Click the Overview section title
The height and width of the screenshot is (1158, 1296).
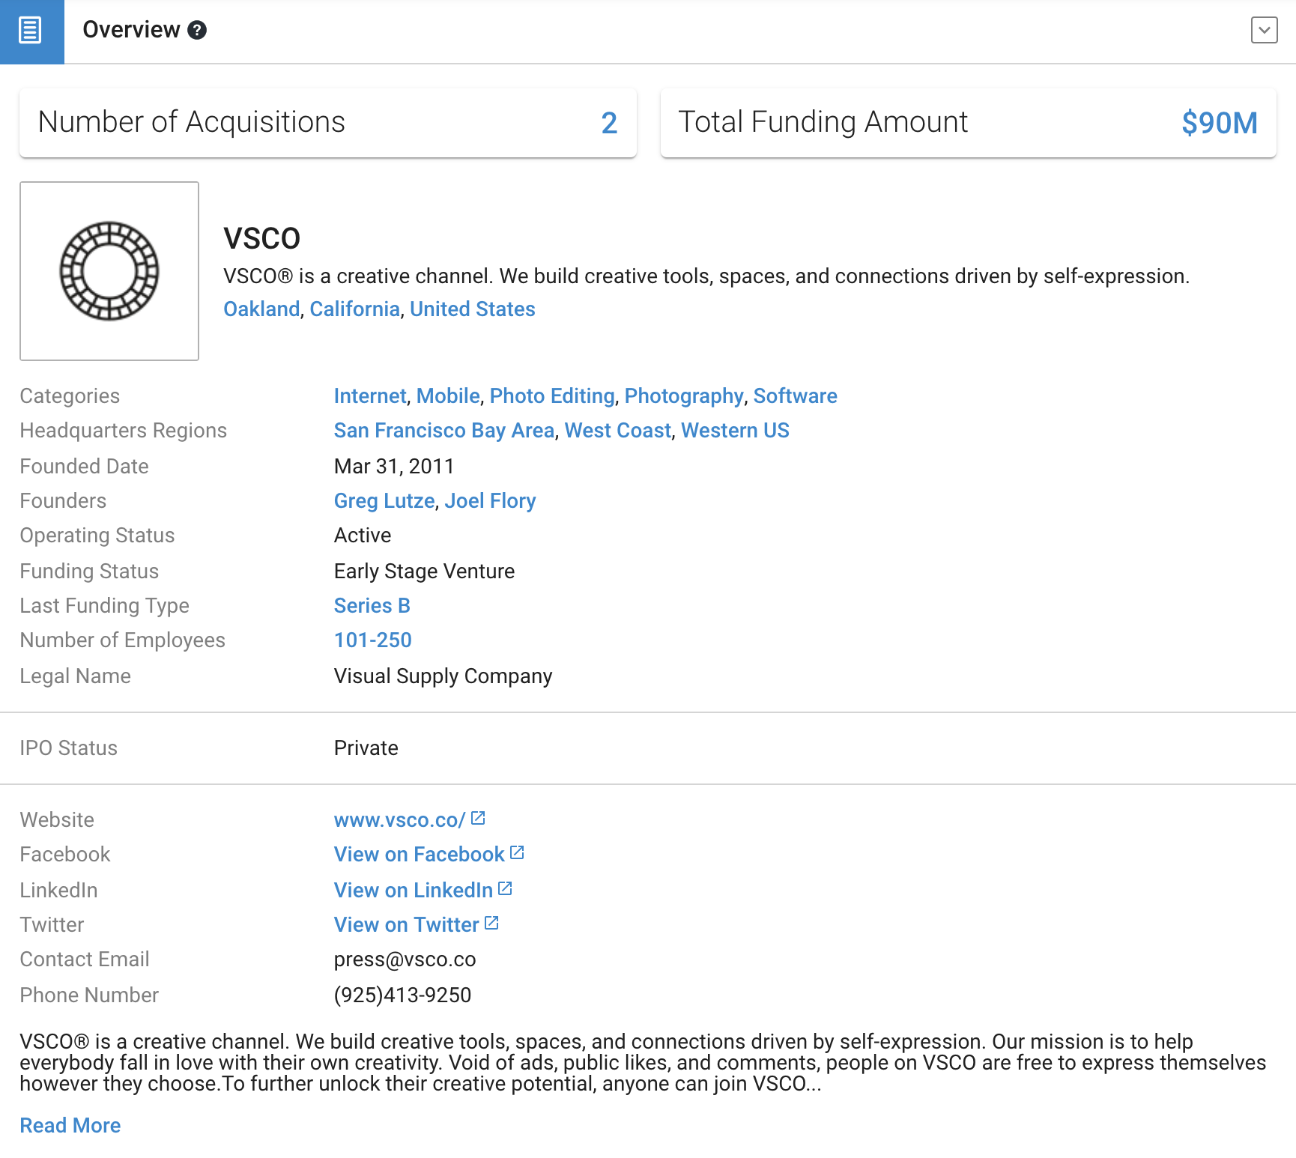[131, 30]
